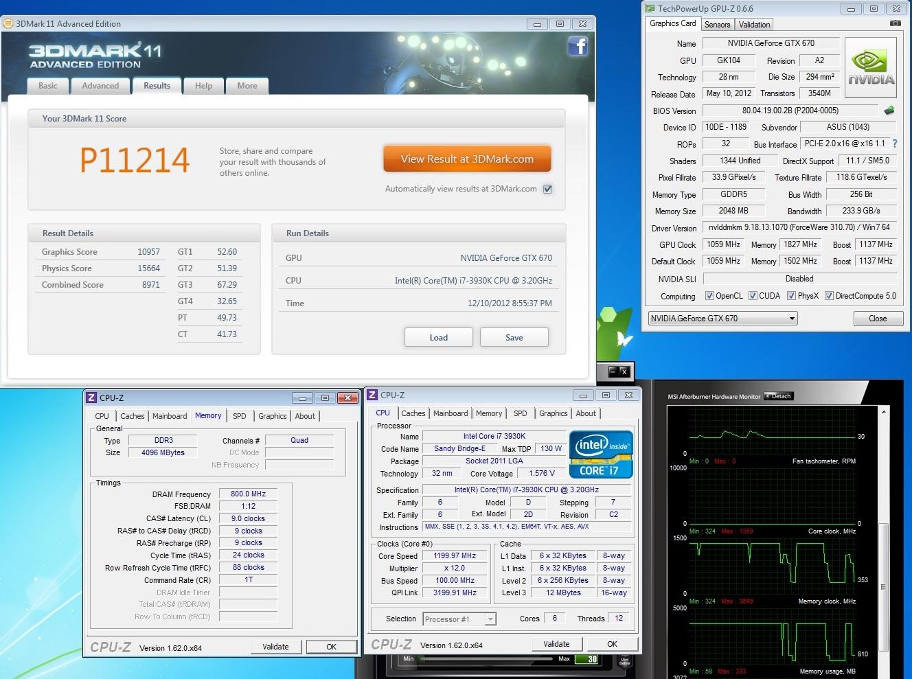This screenshot has width=912, height=679.
Task: Click the P11214 score value
Action: (x=135, y=160)
